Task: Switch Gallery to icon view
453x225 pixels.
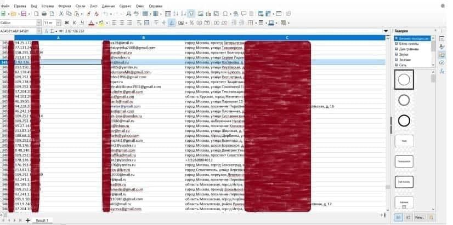Action: (x=399, y=217)
